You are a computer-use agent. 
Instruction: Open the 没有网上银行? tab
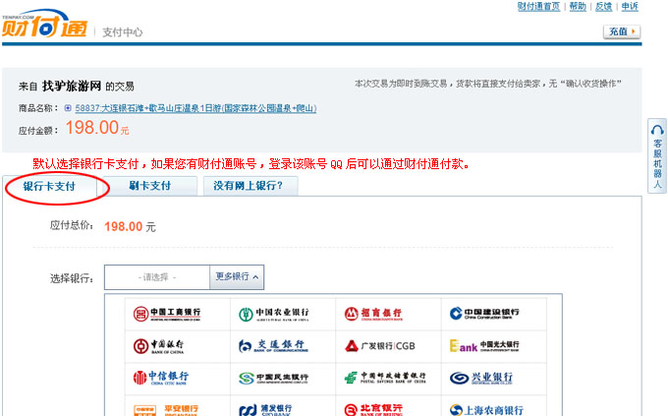[250, 186]
